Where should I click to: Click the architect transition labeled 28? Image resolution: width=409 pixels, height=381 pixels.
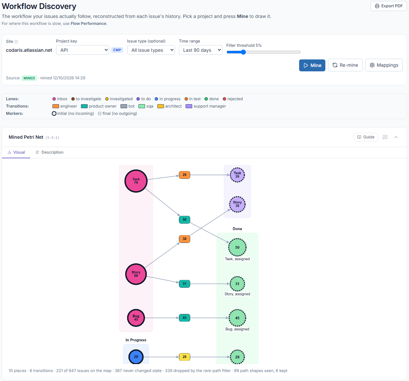coord(185,357)
